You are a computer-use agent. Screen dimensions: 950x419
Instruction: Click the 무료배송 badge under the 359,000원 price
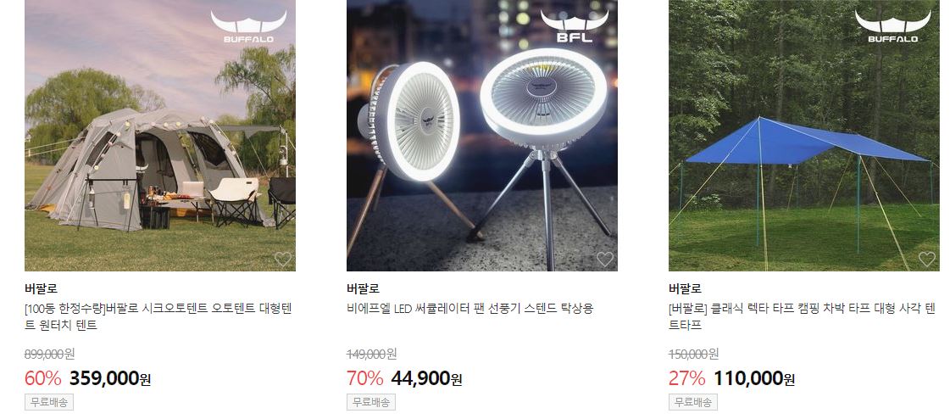[49, 401]
